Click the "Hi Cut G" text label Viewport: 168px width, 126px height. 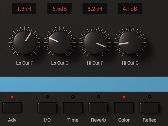[x=130, y=63]
